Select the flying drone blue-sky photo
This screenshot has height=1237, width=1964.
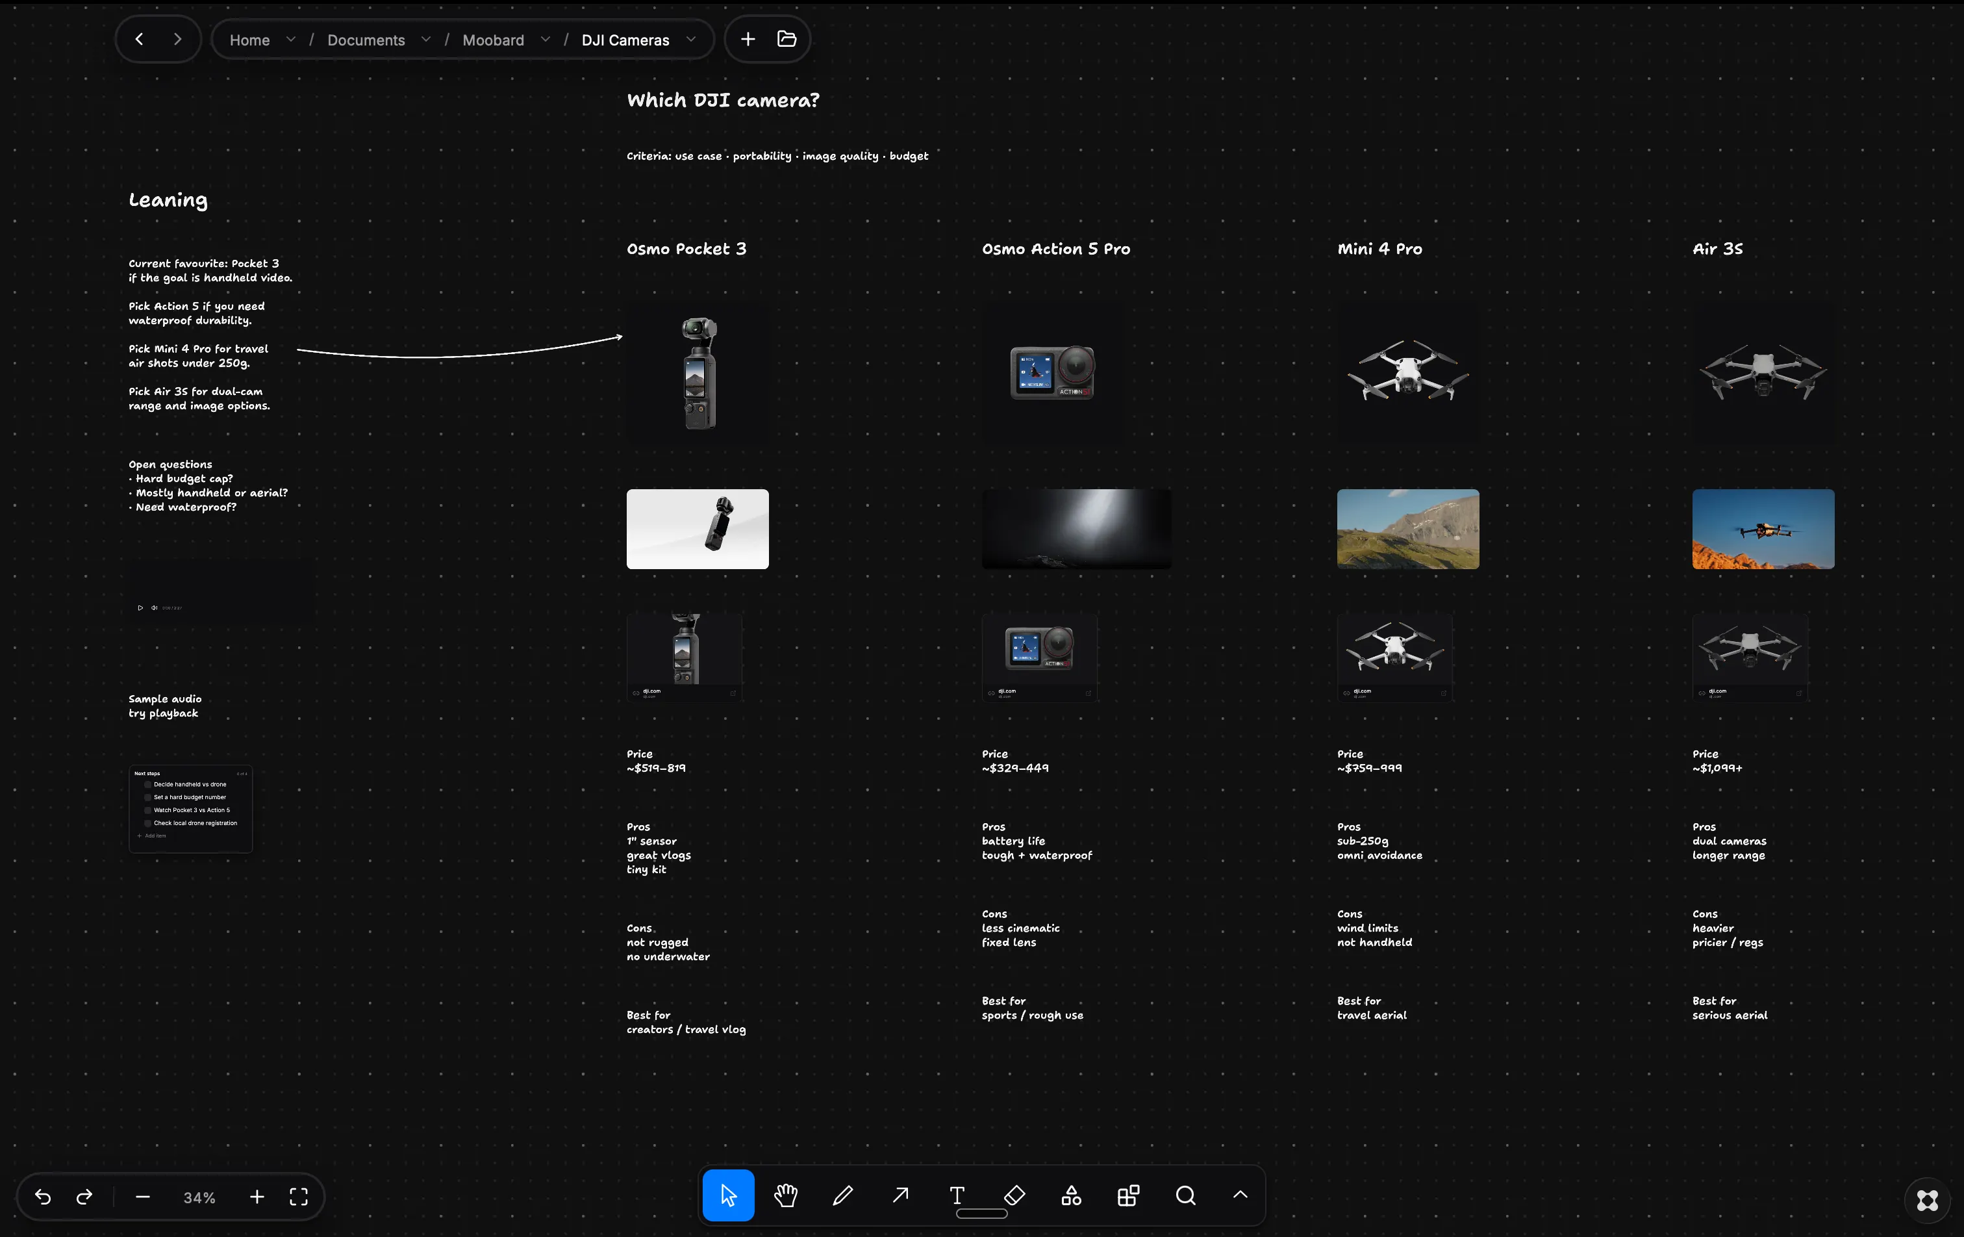[x=1763, y=529]
